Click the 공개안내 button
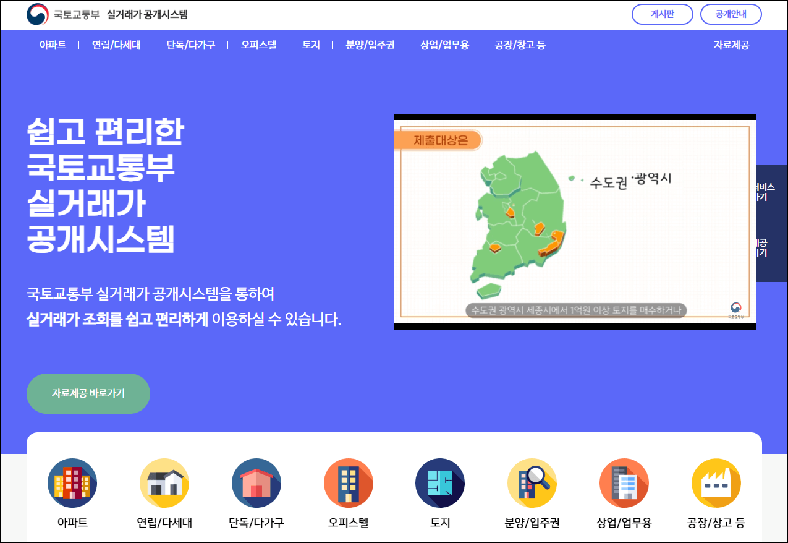Screen dimensions: 788x543 pos(731,14)
